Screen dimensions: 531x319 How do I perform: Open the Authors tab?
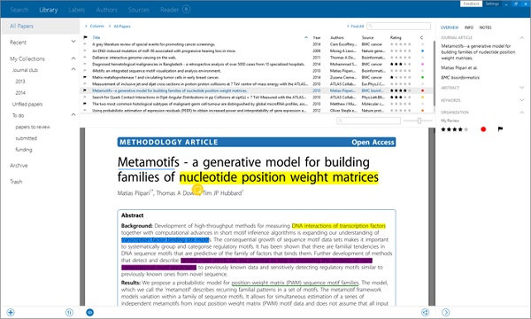point(106,10)
